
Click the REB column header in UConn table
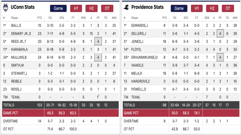point(83,18)
